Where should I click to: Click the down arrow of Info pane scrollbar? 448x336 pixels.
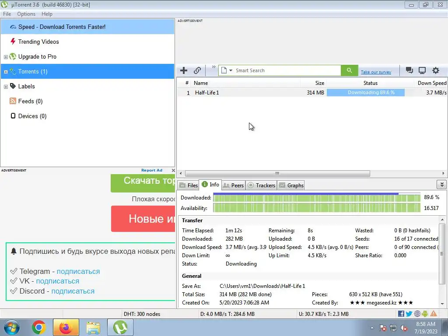(x=442, y=304)
